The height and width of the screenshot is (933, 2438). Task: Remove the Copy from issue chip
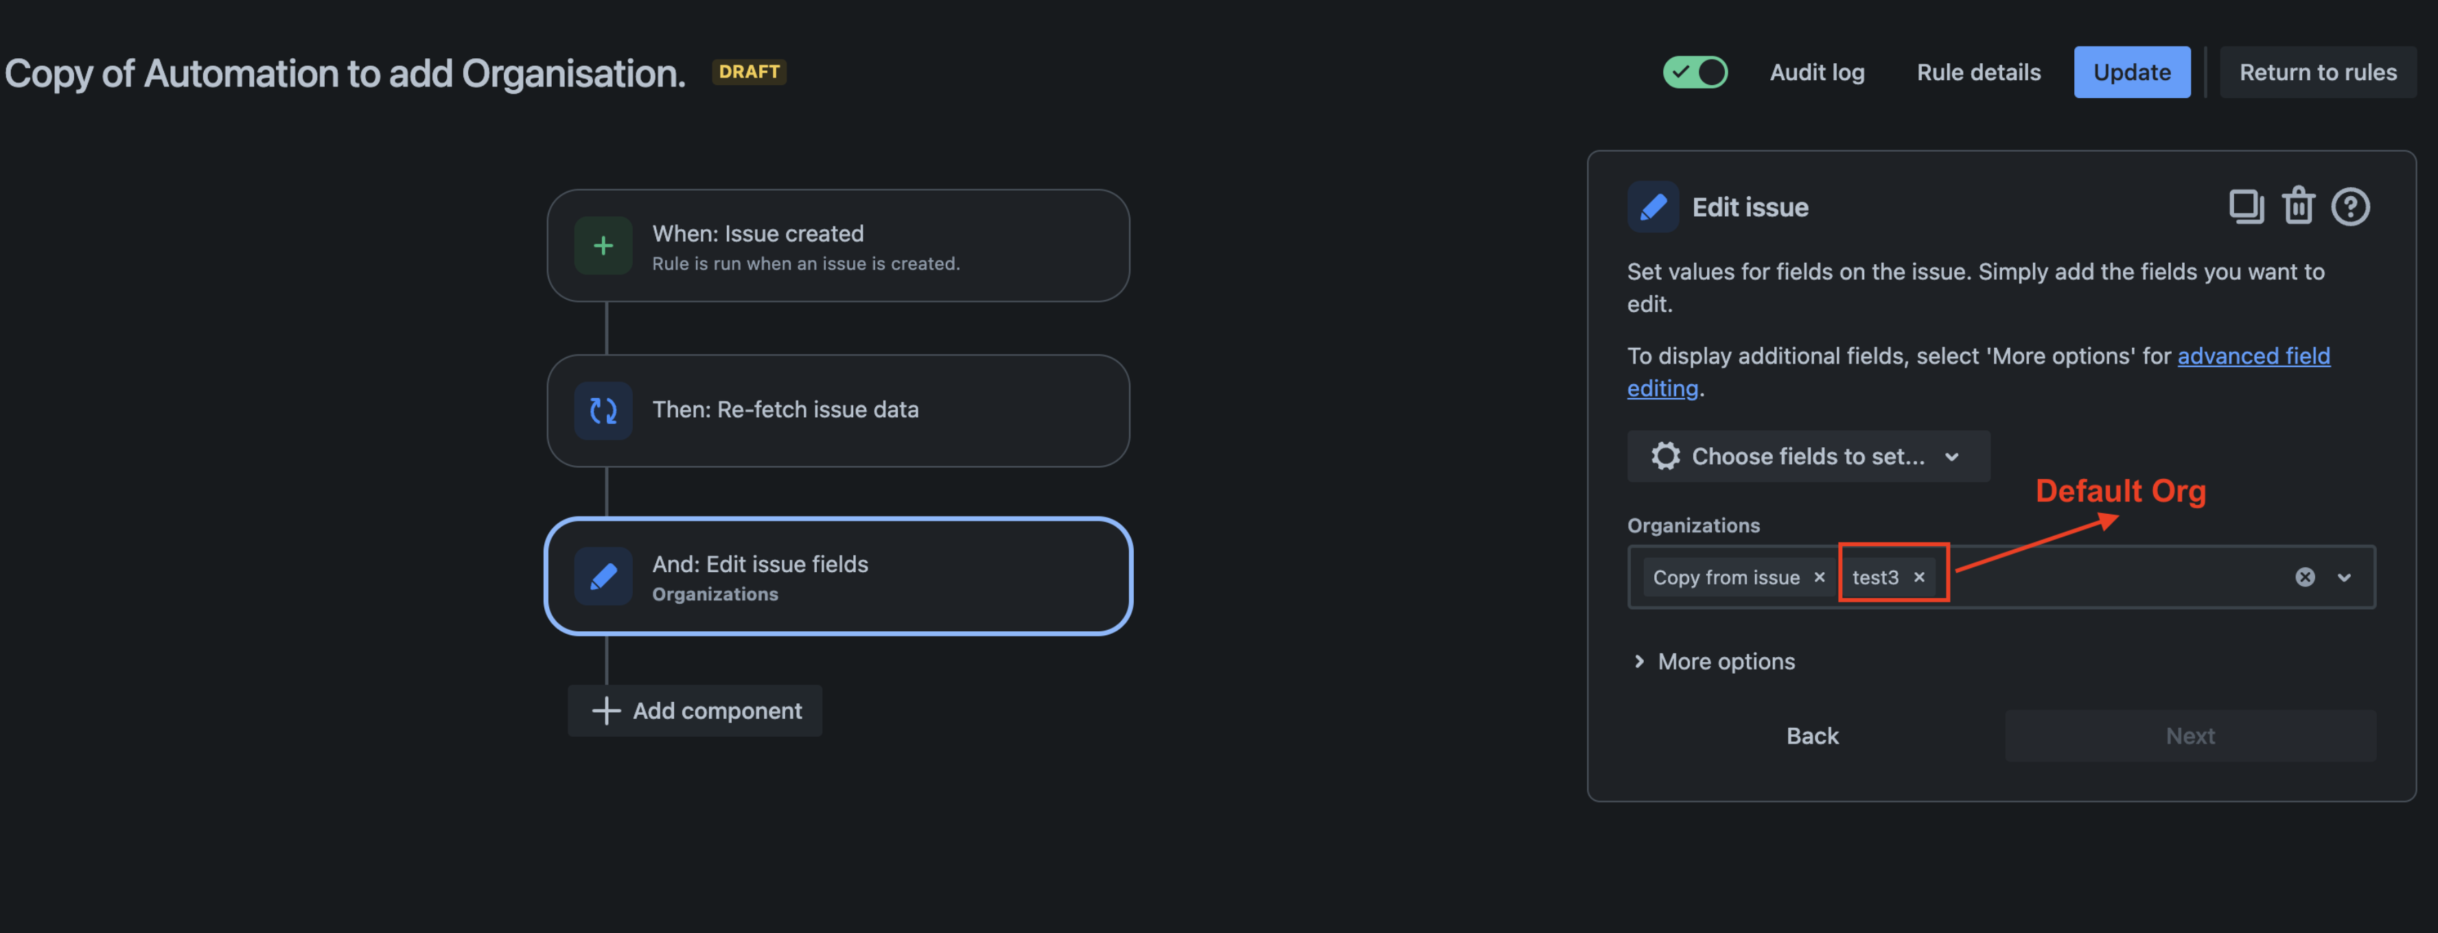[x=1819, y=576]
